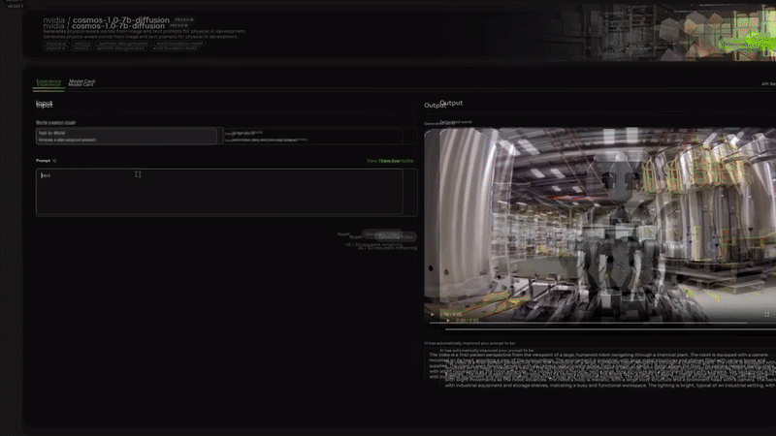Click the physical ai tag
Screen dimensions: 776x436
tap(56, 44)
